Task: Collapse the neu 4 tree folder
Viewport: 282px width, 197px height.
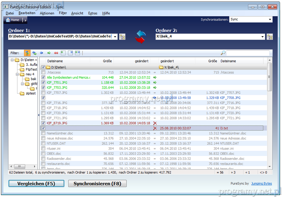Action: click(17, 74)
